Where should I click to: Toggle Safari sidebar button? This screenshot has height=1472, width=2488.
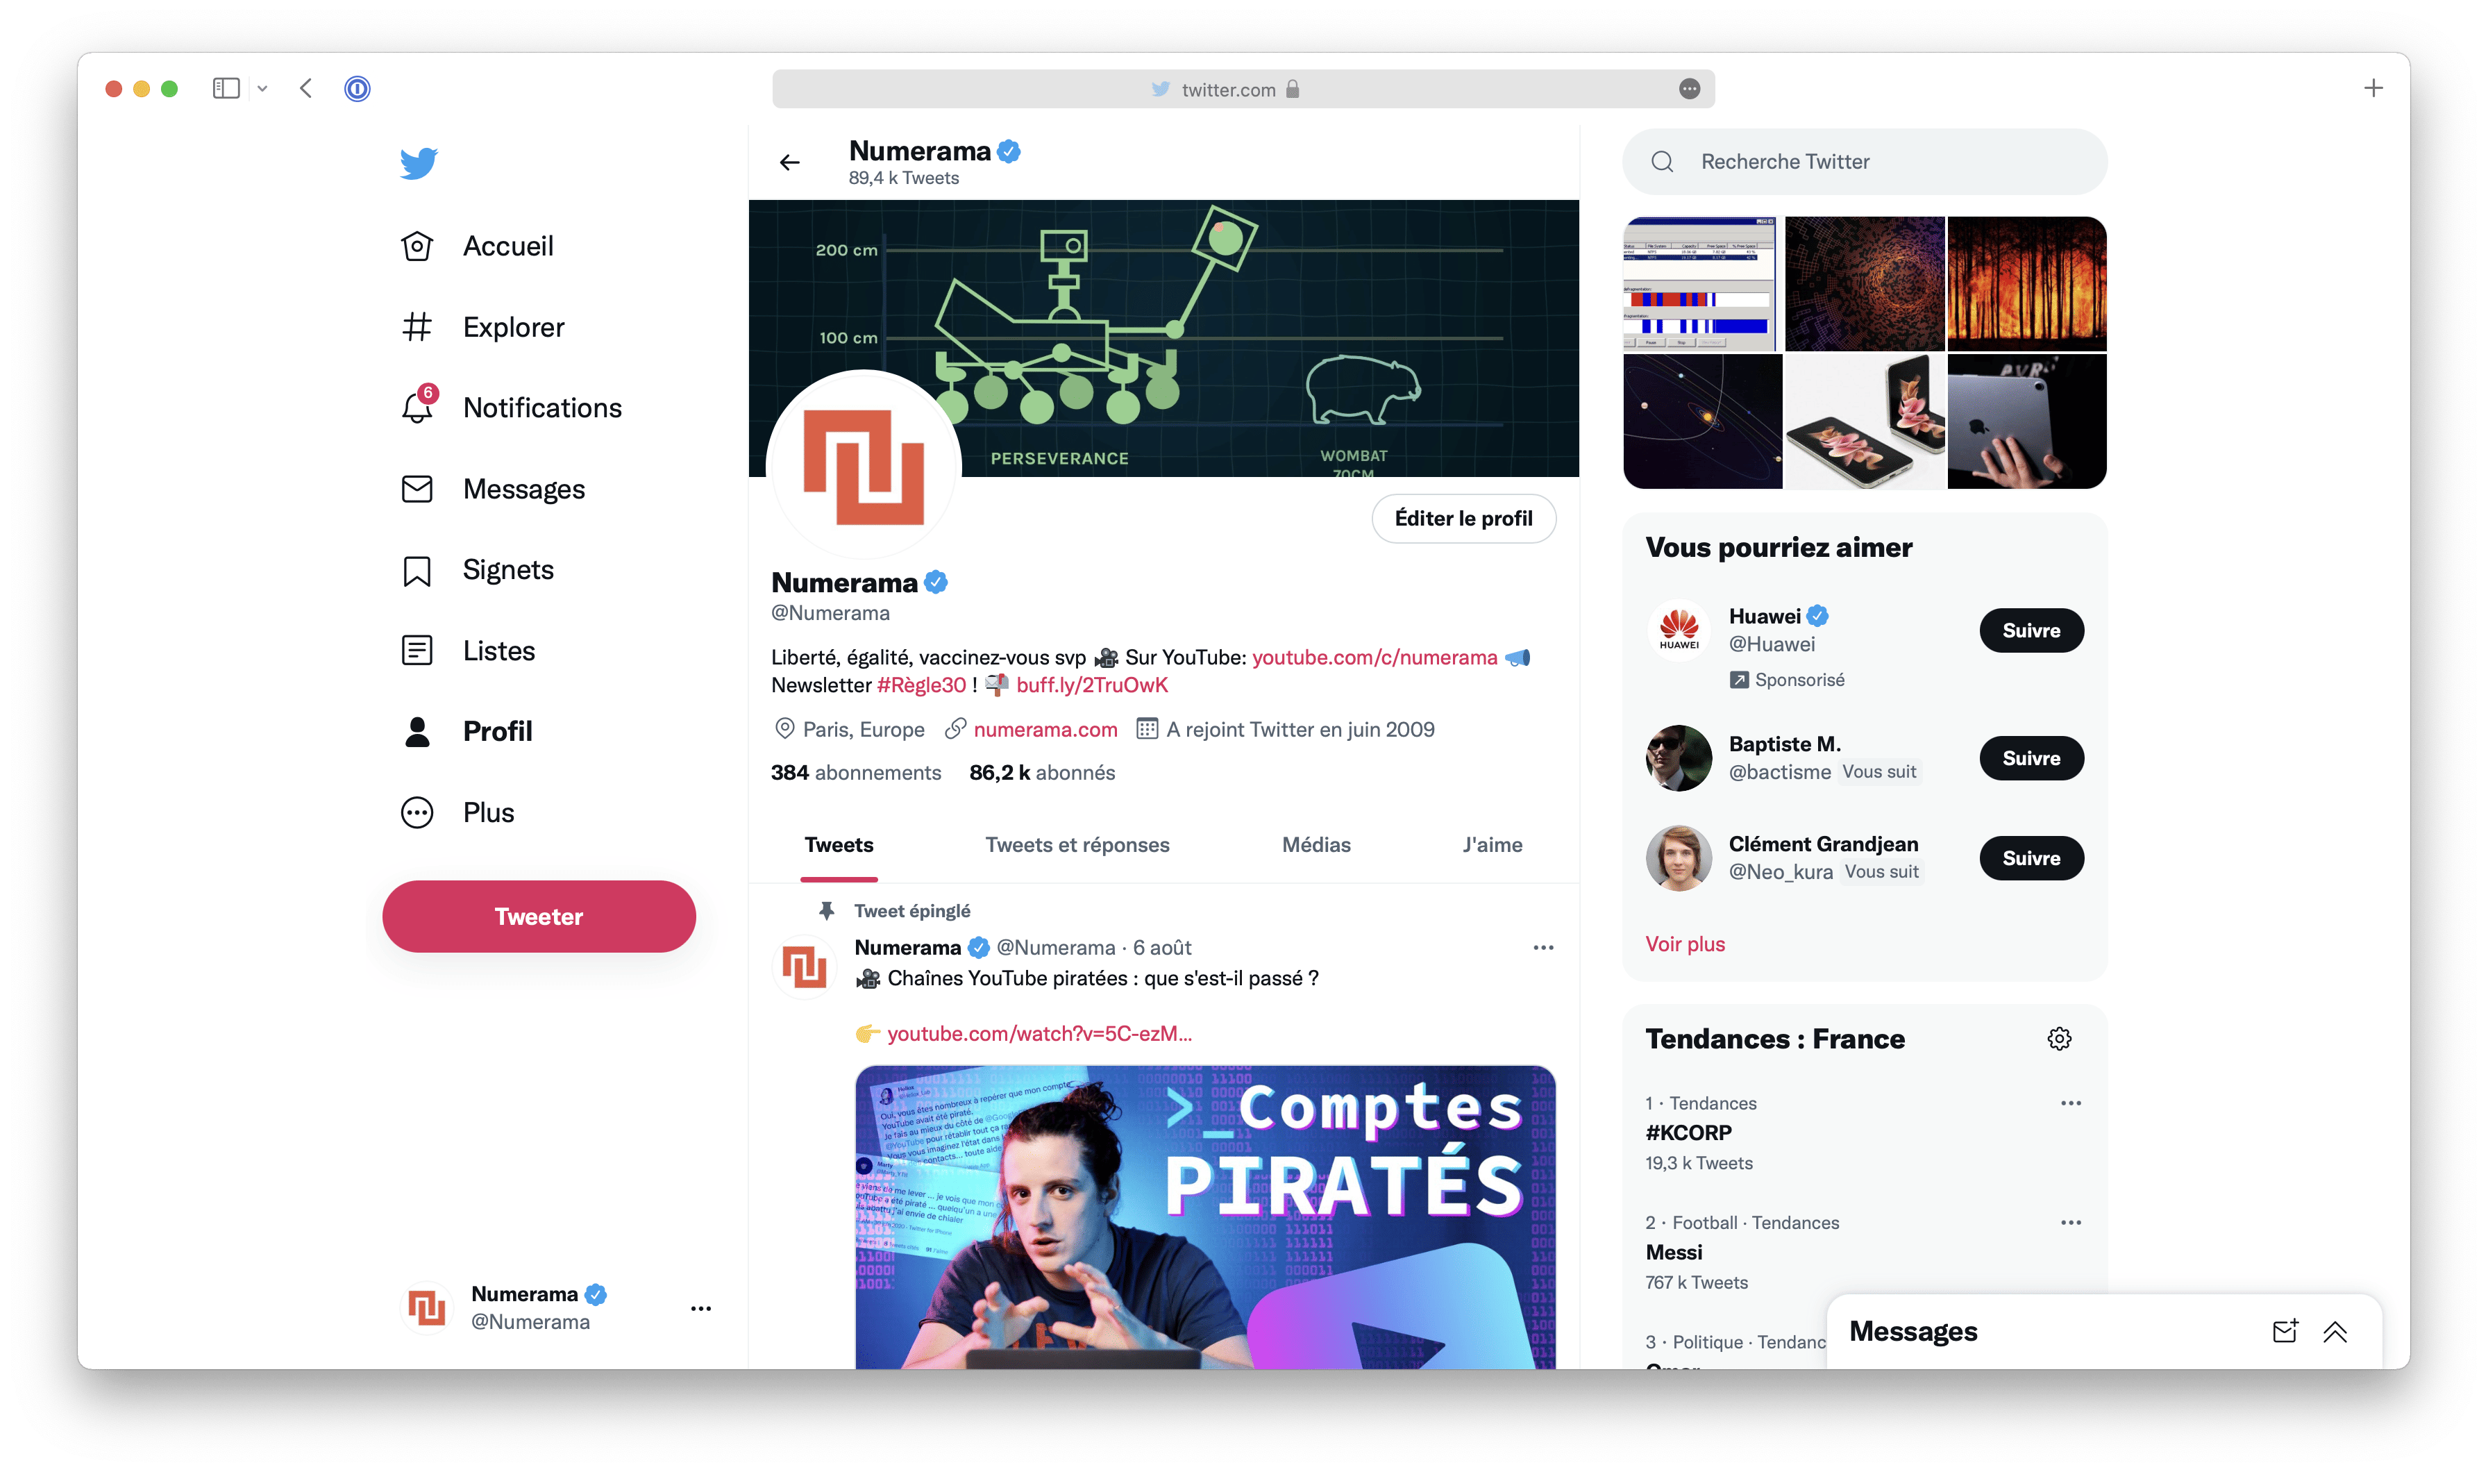tap(226, 88)
